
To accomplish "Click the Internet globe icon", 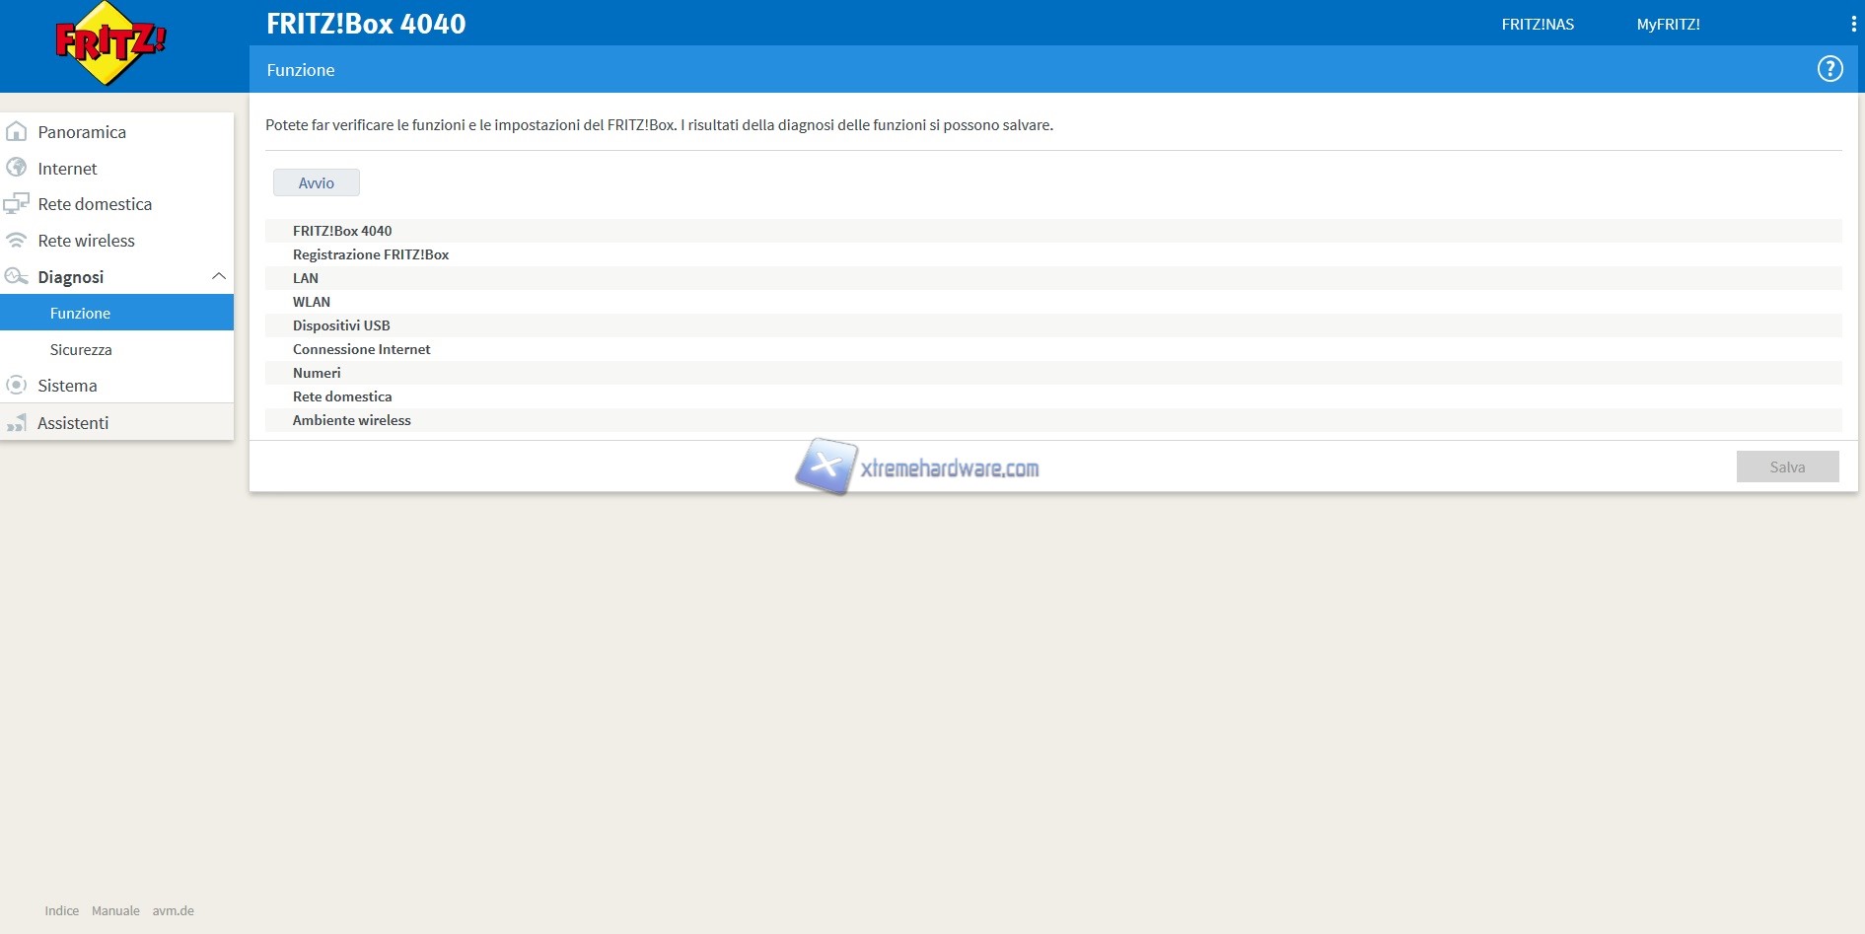I will pos(17,168).
